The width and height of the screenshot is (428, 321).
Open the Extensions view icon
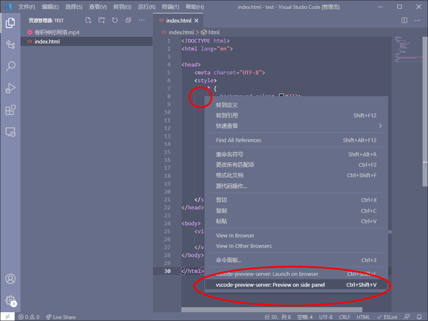(10, 110)
